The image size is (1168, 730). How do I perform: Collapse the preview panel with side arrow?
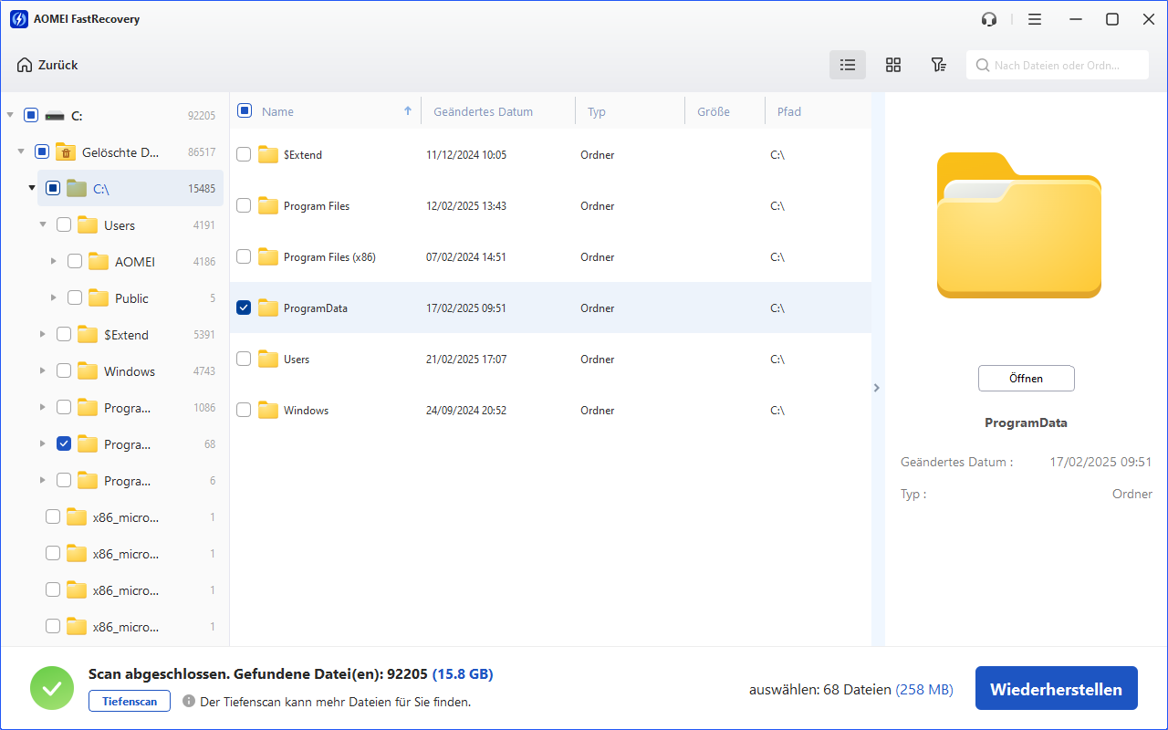(877, 388)
